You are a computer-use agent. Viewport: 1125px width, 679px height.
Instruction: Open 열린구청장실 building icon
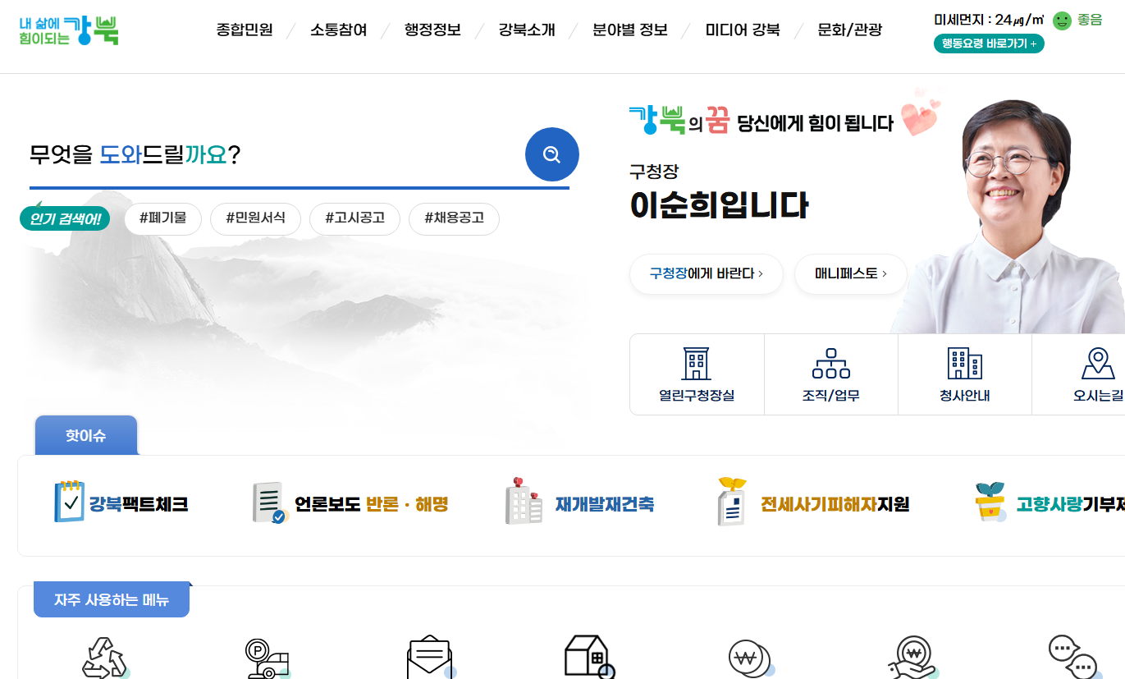pyautogui.click(x=697, y=363)
